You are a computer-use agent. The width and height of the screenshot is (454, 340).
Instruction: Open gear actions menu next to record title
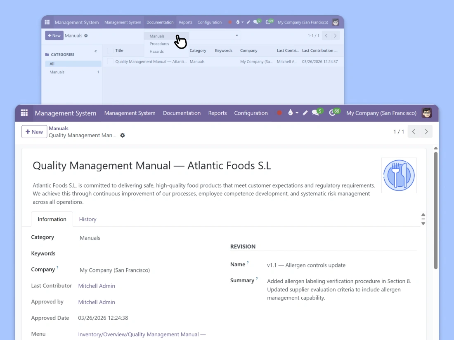click(123, 135)
